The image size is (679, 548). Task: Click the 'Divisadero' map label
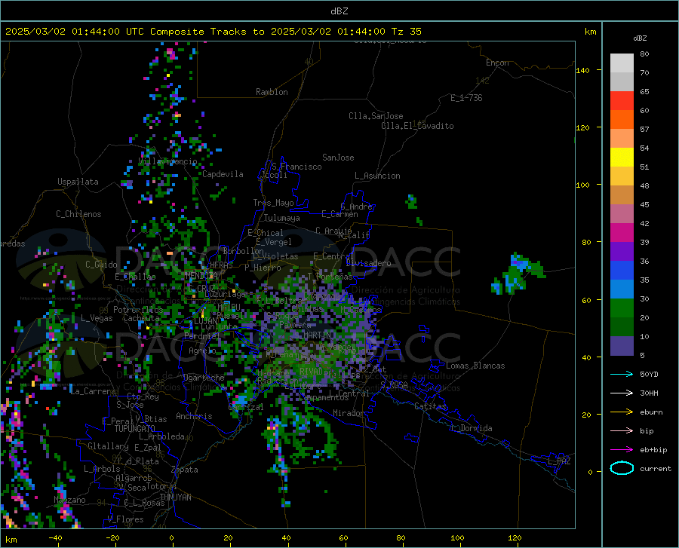[368, 263]
